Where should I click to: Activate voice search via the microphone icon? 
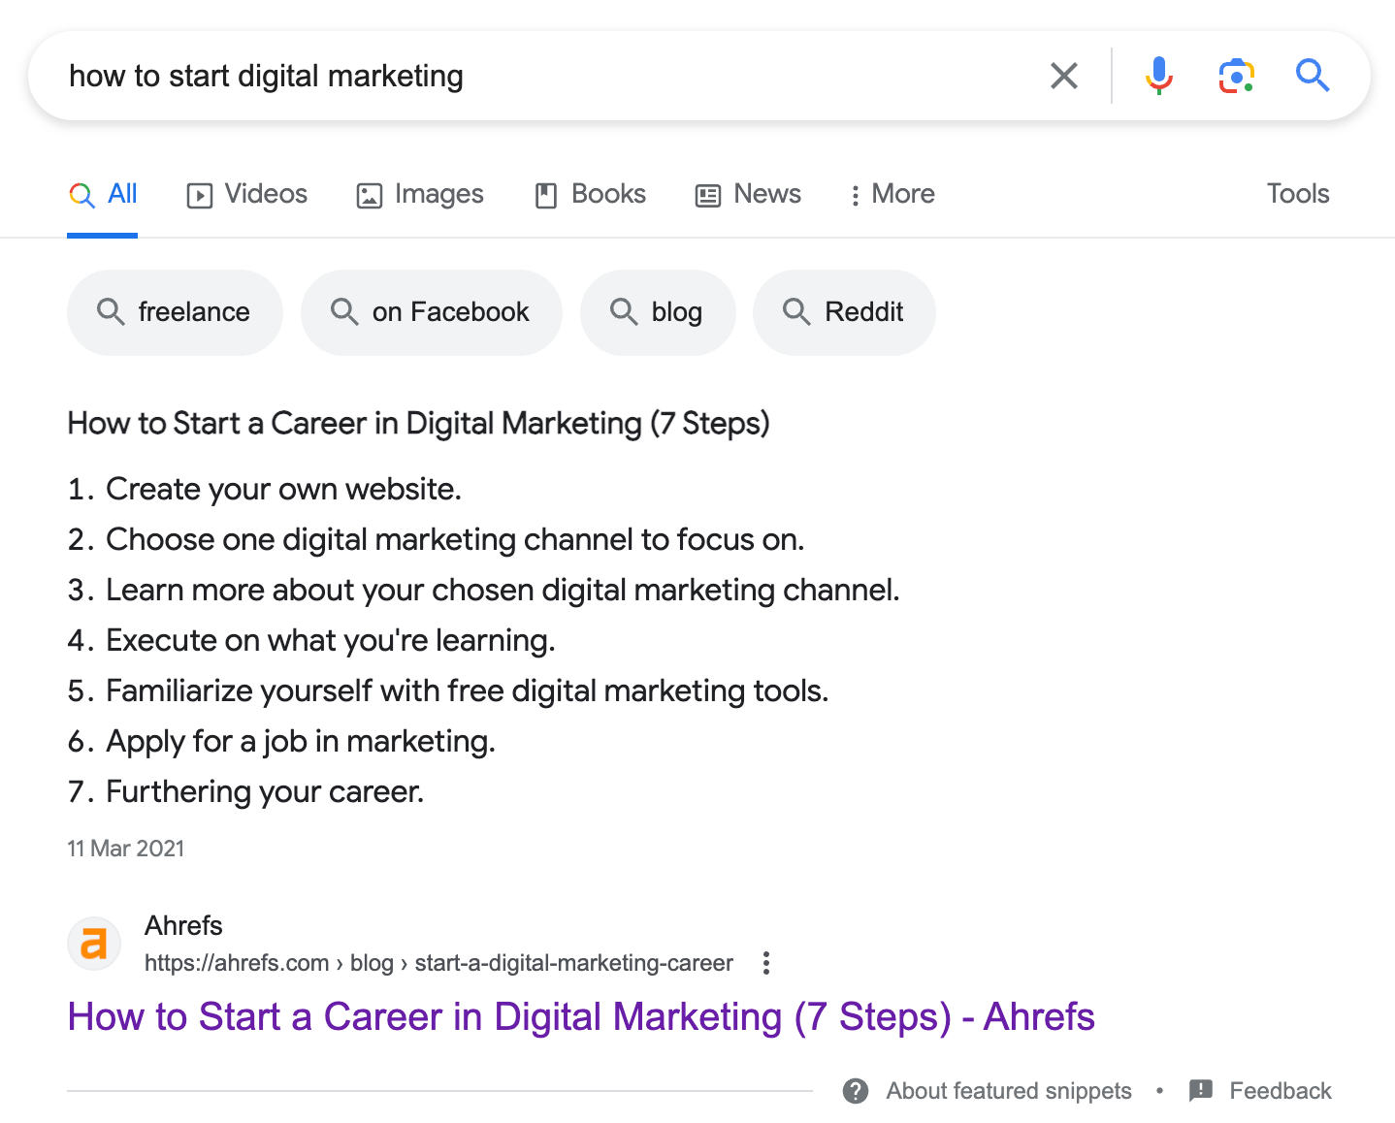1158,75
